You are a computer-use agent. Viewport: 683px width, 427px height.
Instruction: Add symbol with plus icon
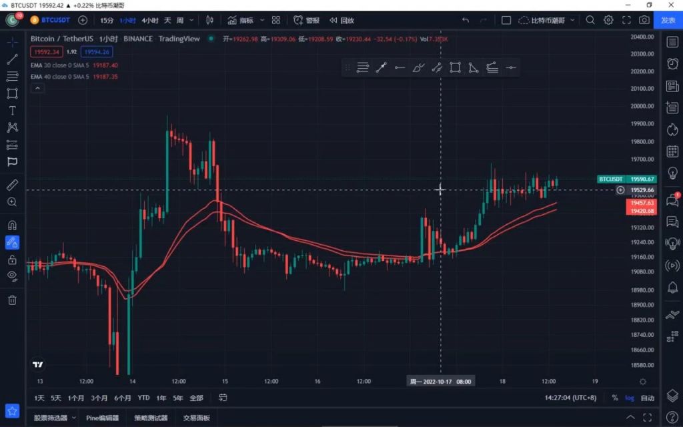83,20
